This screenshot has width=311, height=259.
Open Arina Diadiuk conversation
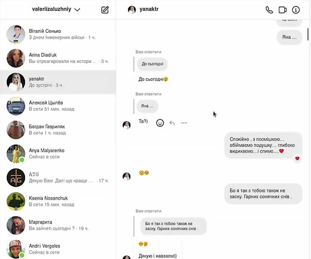click(x=58, y=58)
